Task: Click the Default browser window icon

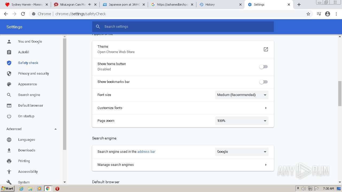Action: click(9, 106)
